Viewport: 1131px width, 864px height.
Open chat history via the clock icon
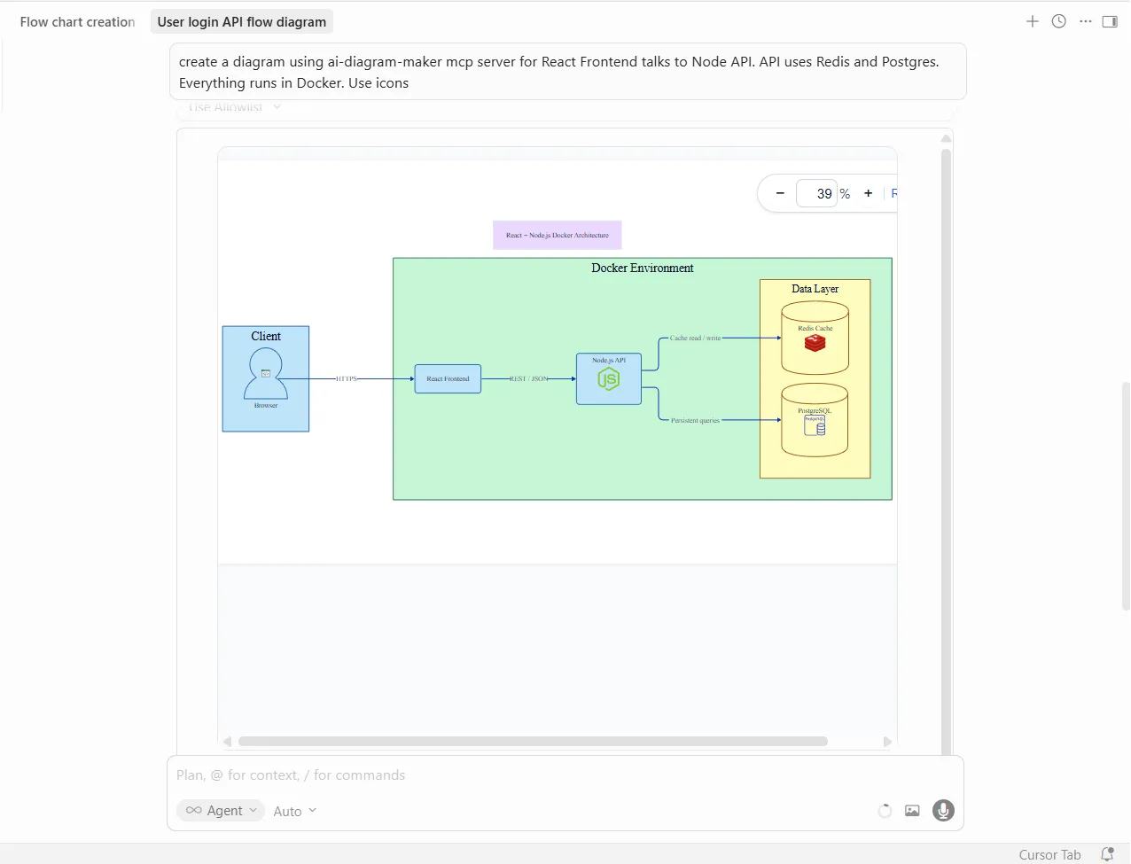point(1058,20)
